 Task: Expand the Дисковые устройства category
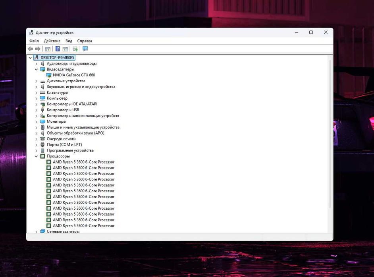36,81
